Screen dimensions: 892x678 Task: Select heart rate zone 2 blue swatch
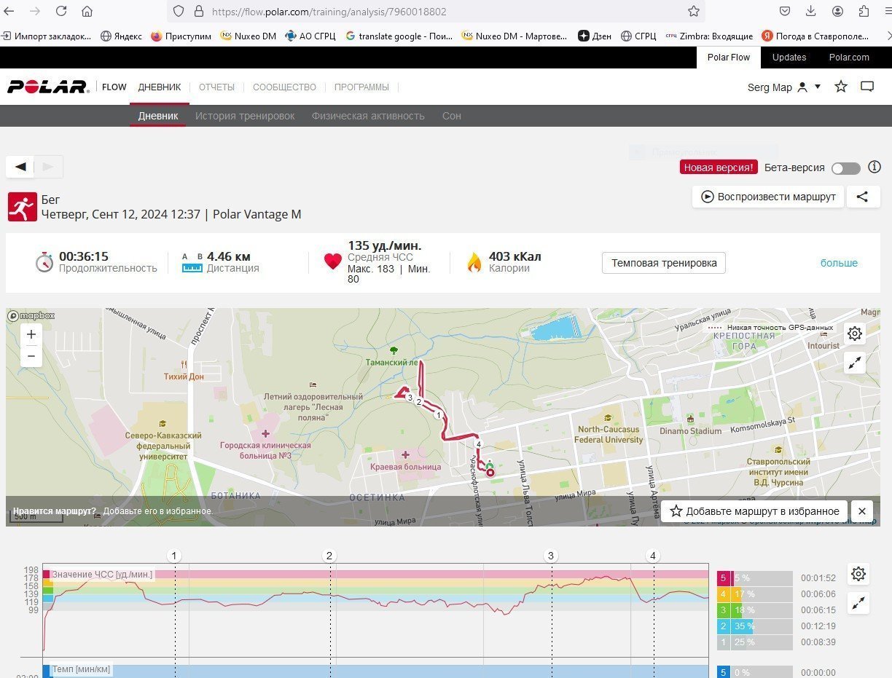pos(724,626)
